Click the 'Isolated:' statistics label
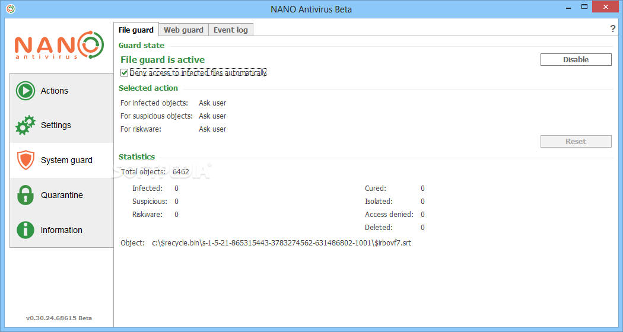The height and width of the screenshot is (332, 623). [379, 202]
